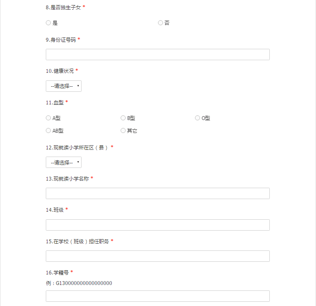
Task: Pick the AB型 blood type option
Action: (48, 131)
